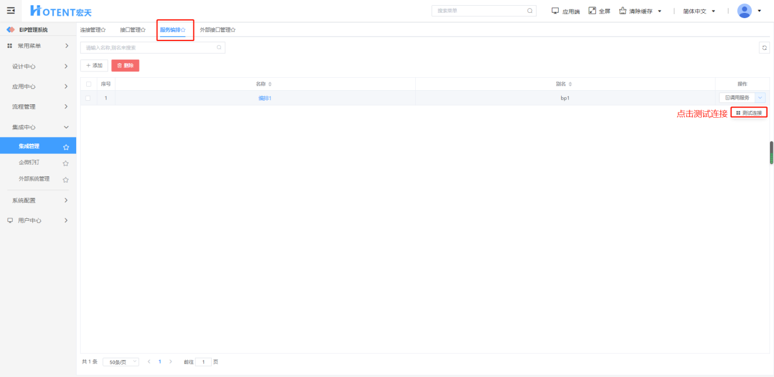Open the 清除缓存 dropdown arrow
Image resolution: width=774 pixels, height=377 pixels.
click(660, 11)
